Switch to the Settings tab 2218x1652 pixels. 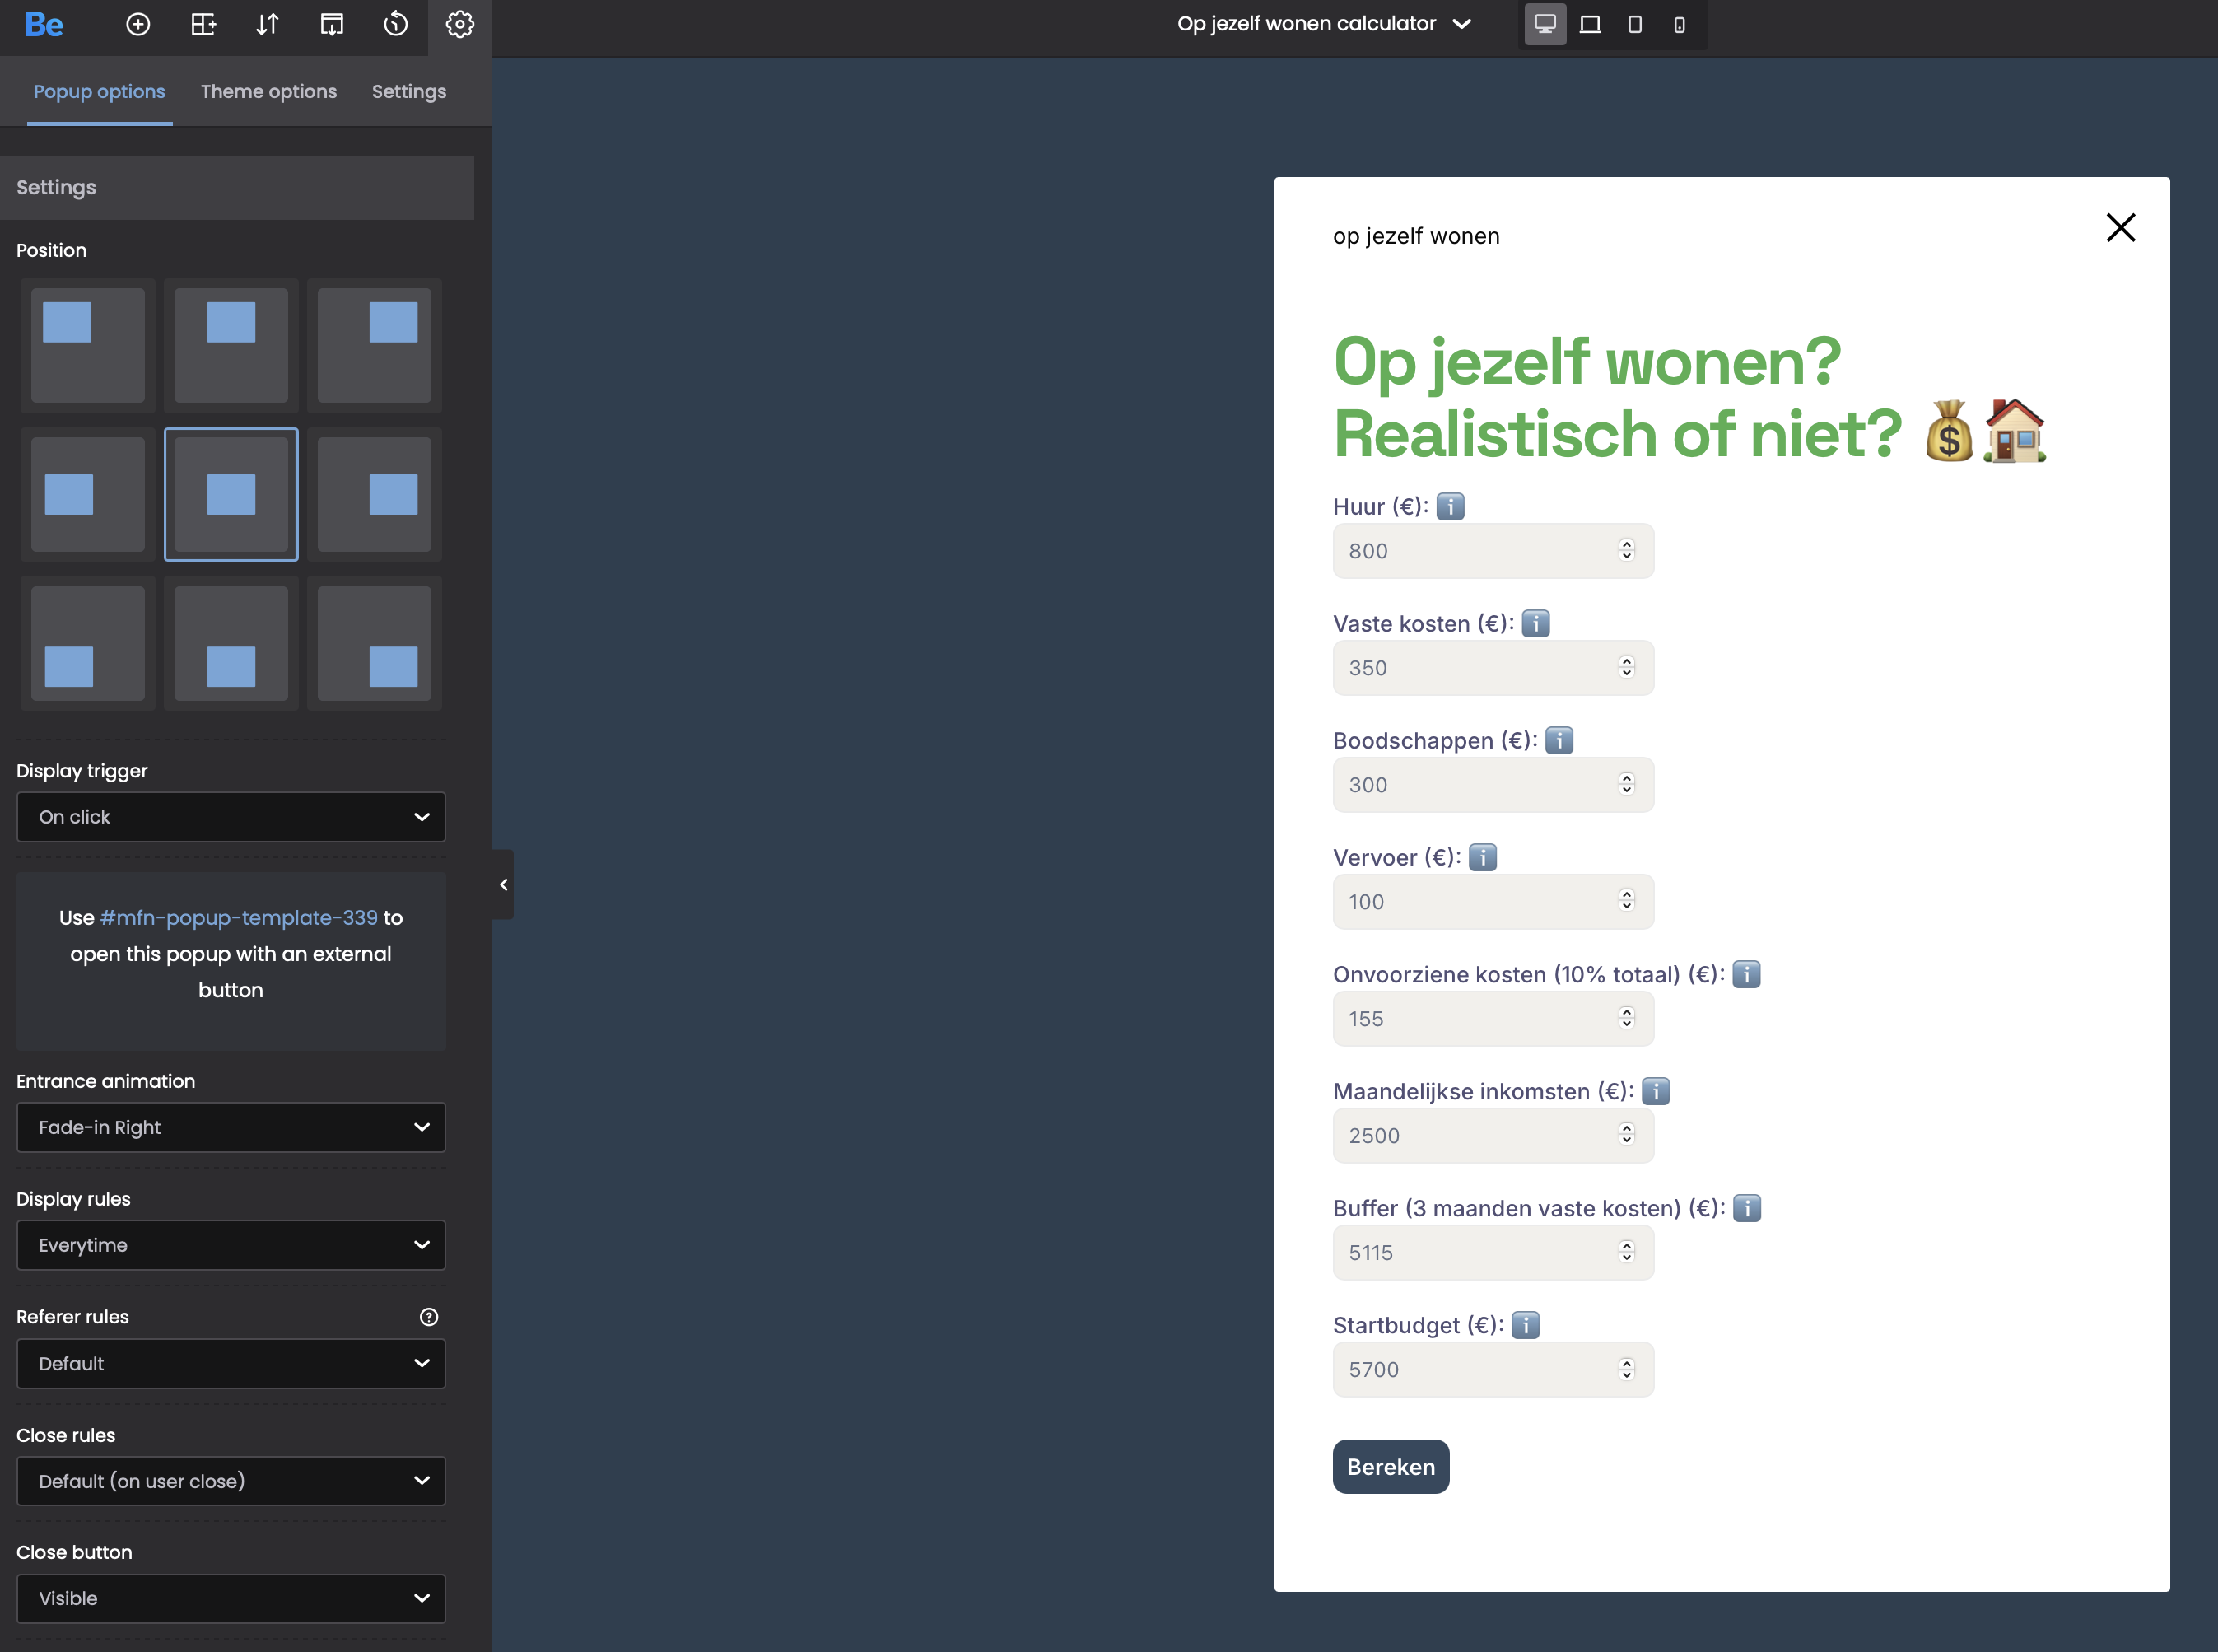(409, 91)
